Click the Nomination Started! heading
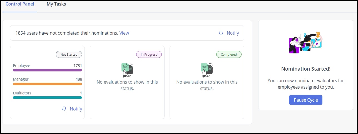Image resolution: width=358 pixels, height=134 pixels. click(306, 69)
